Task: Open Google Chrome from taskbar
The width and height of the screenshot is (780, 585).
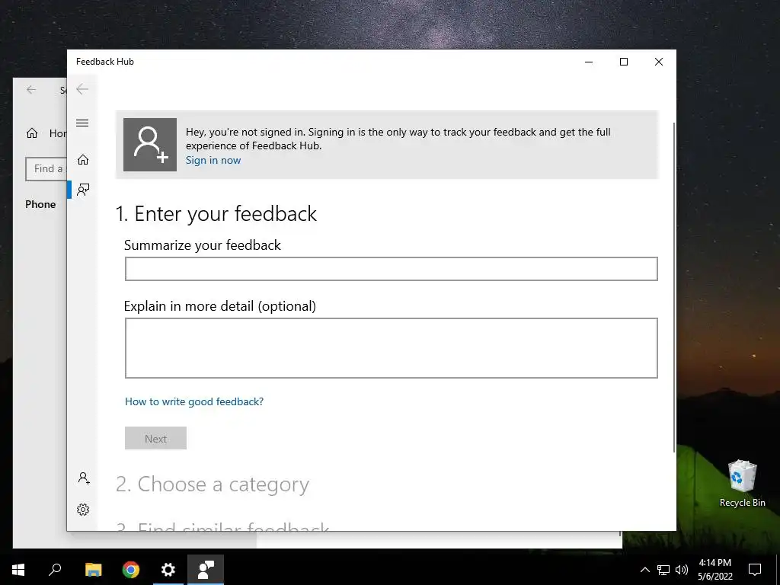Action: coord(131,570)
